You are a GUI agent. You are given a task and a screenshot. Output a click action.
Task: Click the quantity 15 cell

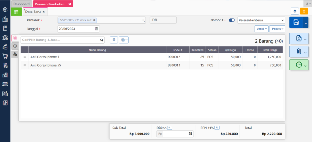(x=197, y=65)
